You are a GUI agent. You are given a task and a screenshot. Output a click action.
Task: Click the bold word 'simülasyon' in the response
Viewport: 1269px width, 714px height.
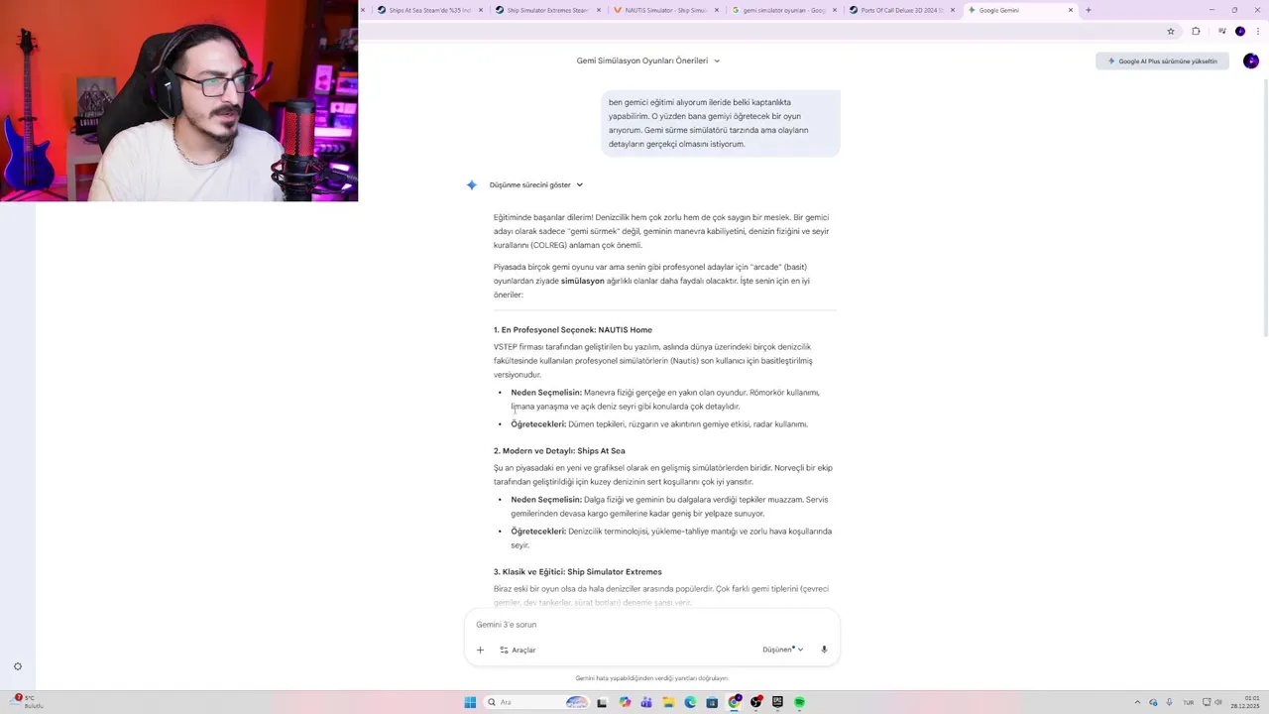tap(583, 281)
